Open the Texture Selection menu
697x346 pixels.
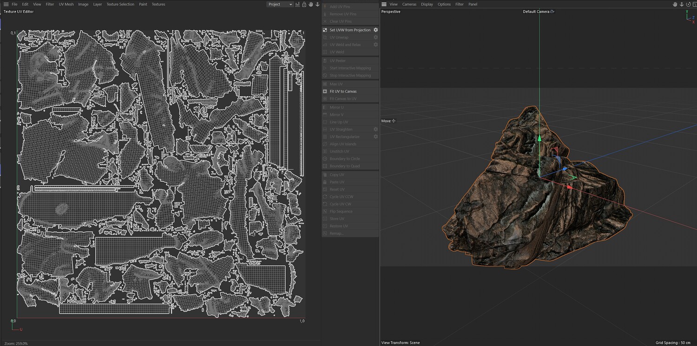point(120,4)
